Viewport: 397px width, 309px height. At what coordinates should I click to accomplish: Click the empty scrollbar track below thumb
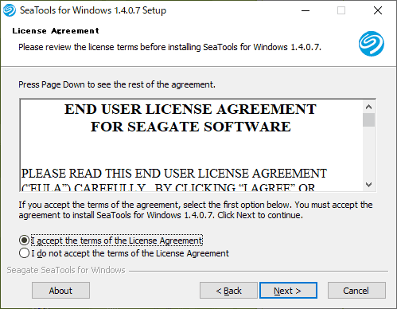click(368, 153)
